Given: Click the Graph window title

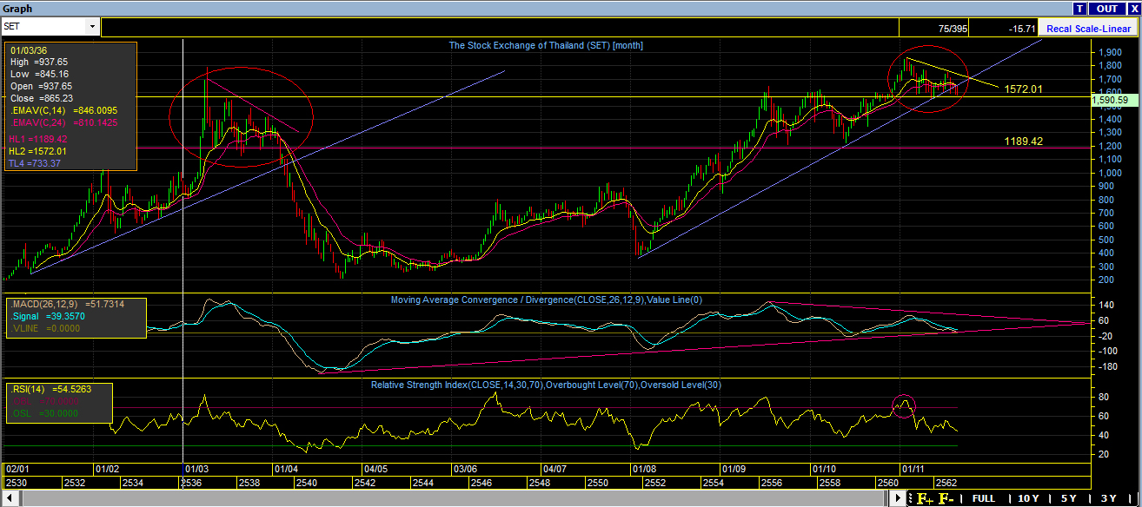Looking at the screenshot, I should [x=18, y=9].
